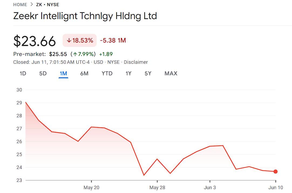The width and height of the screenshot is (292, 193).
Task: Click the red endpoint dot at Jun 10
Action: [275, 171]
